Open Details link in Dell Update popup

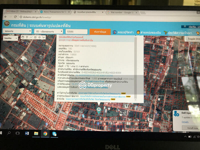[x=185, y=122]
